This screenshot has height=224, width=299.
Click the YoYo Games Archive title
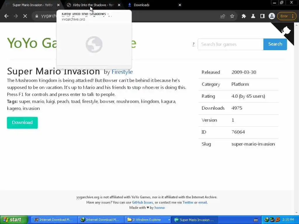click(32, 43)
